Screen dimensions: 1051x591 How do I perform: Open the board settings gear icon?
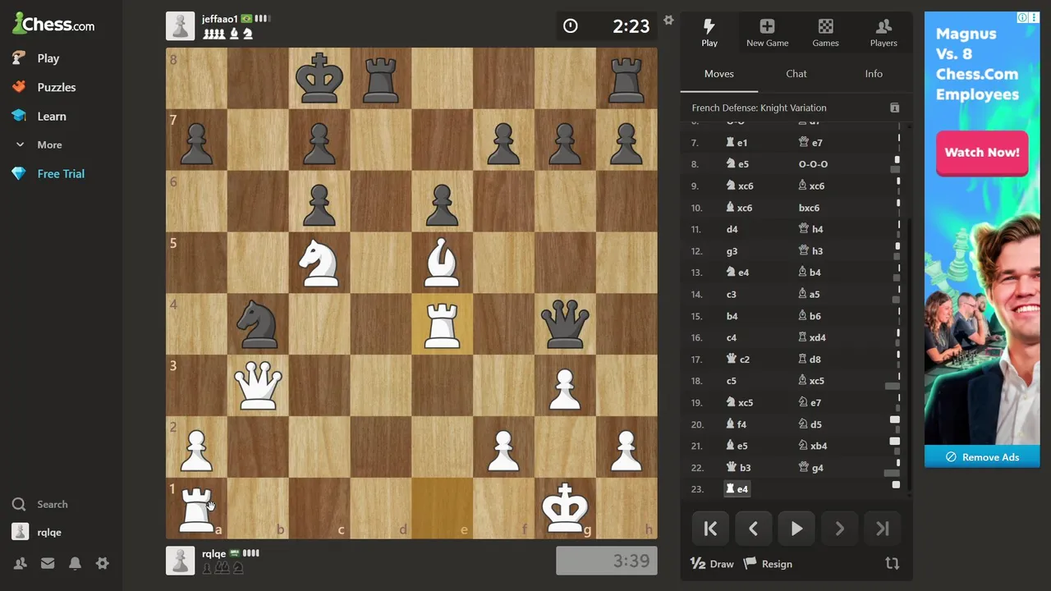[668, 20]
